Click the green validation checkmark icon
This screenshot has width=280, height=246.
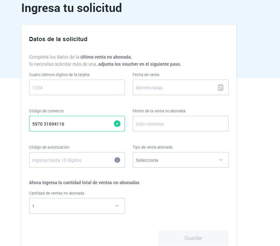tap(117, 124)
